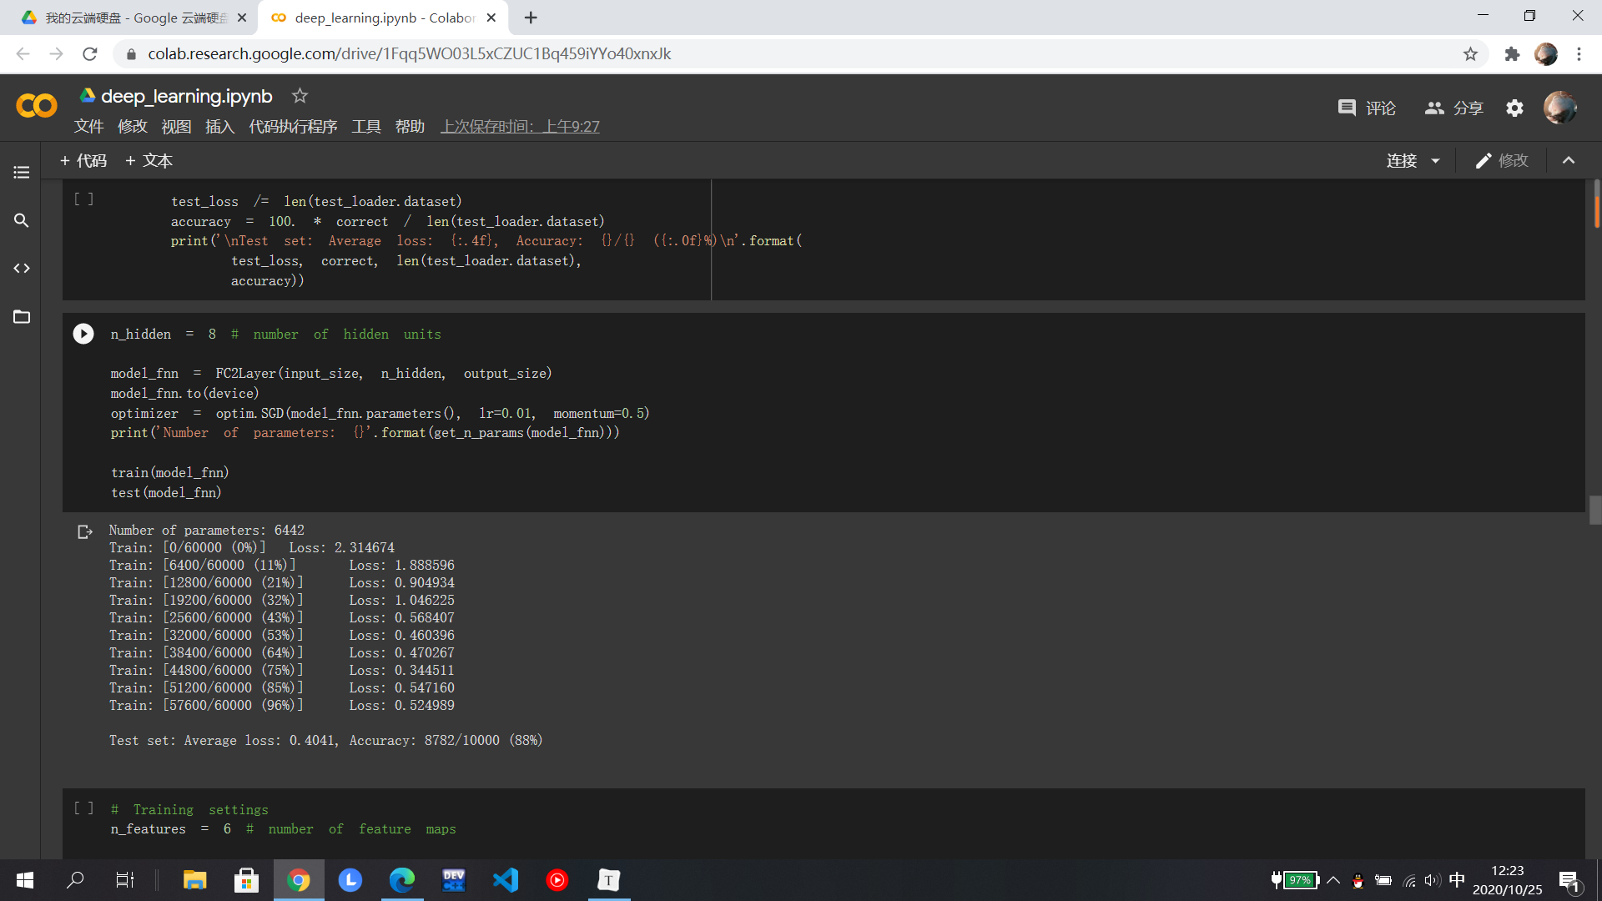Viewport: 1602px width, 901px height.
Task: Open the 修改 editing mode dropdown
Action: pyautogui.click(x=1502, y=161)
